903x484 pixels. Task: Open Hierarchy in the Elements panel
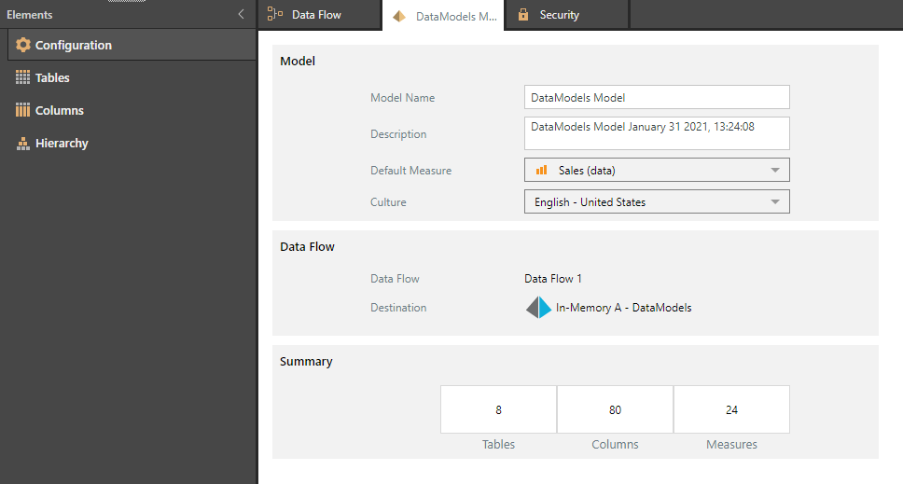62,144
